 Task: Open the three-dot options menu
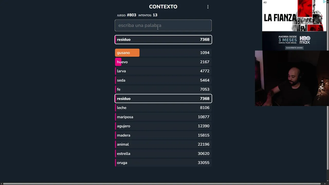tap(208, 7)
